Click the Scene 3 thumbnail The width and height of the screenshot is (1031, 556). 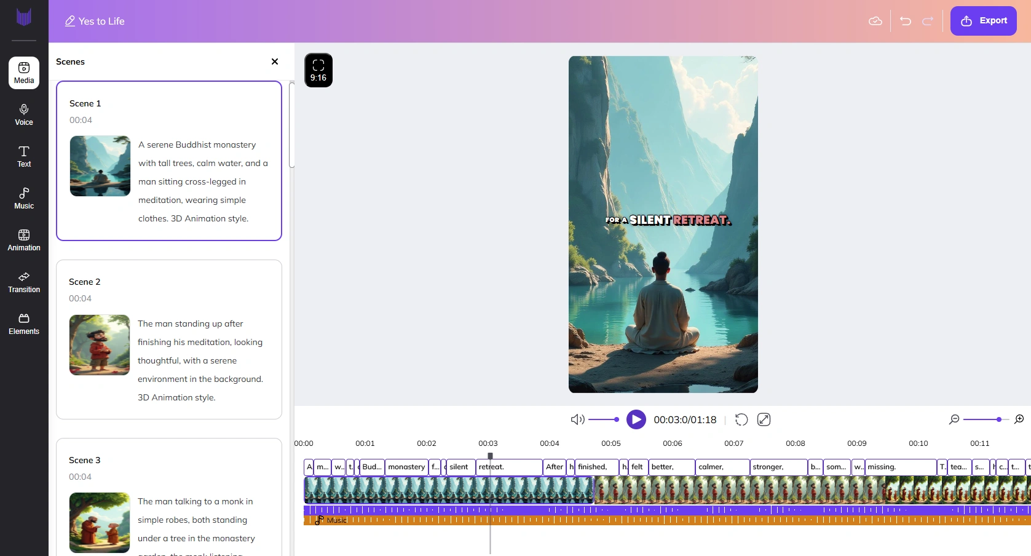[x=100, y=523]
